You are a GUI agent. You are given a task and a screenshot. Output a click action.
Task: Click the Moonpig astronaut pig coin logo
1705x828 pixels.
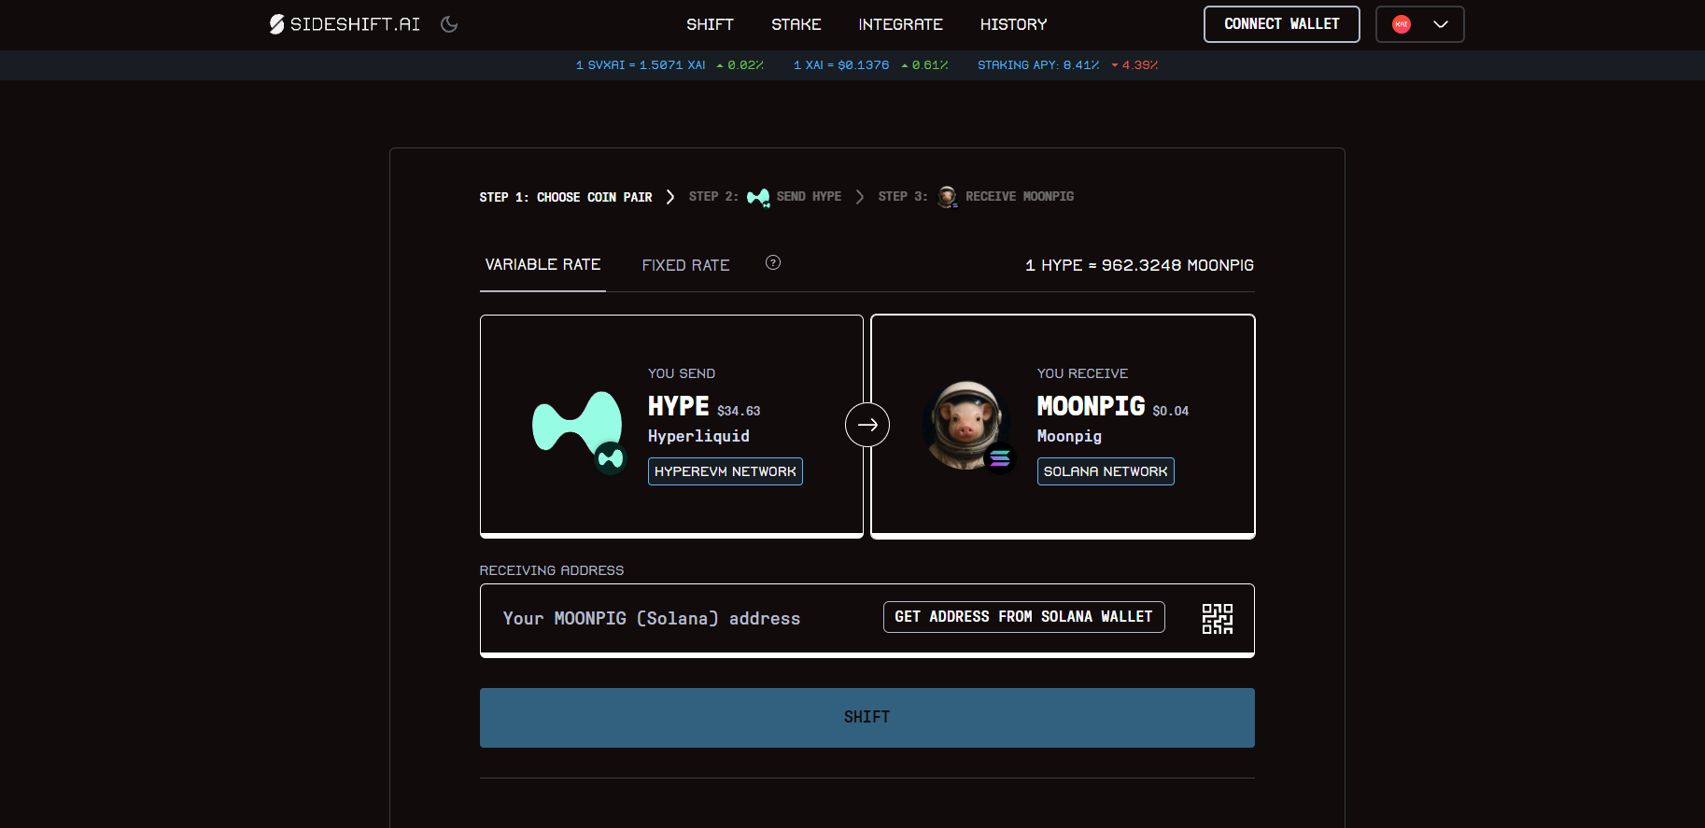pyautogui.click(x=965, y=425)
